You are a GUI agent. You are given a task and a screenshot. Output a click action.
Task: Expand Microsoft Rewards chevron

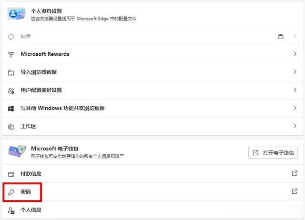(295, 54)
